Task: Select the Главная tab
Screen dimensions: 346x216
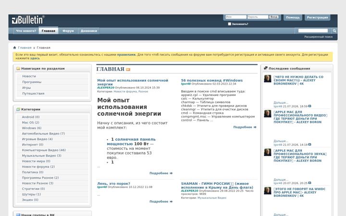Action: coord(49,31)
